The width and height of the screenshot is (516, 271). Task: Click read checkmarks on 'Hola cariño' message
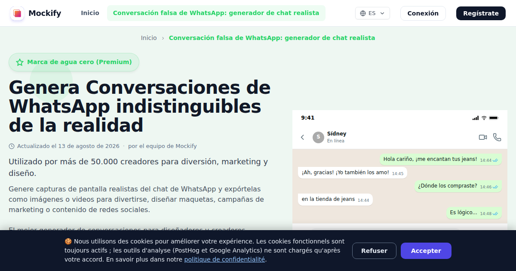pyautogui.click(x=495, y=160)
